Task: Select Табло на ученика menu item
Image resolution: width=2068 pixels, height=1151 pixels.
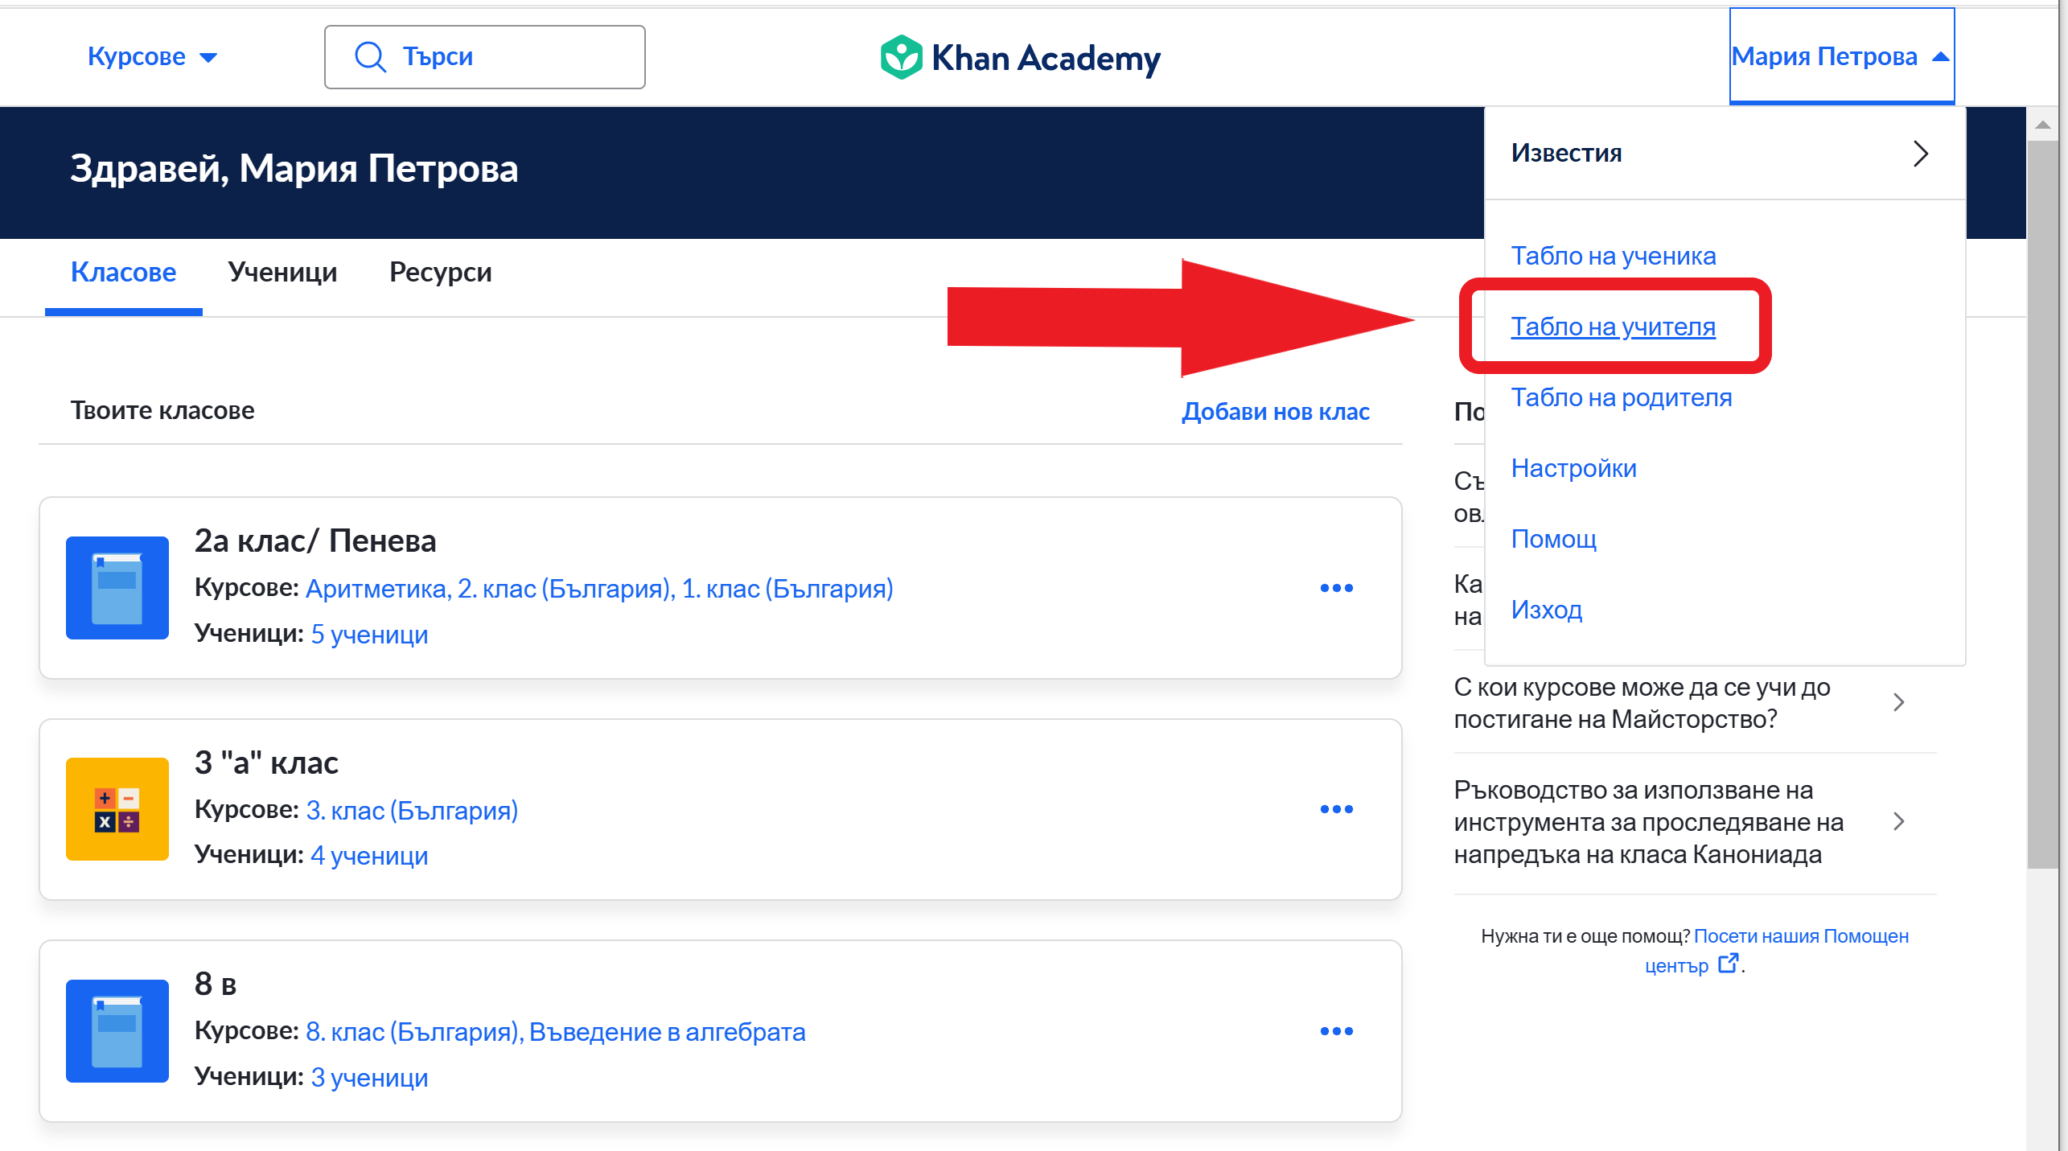Action: 1614,256
